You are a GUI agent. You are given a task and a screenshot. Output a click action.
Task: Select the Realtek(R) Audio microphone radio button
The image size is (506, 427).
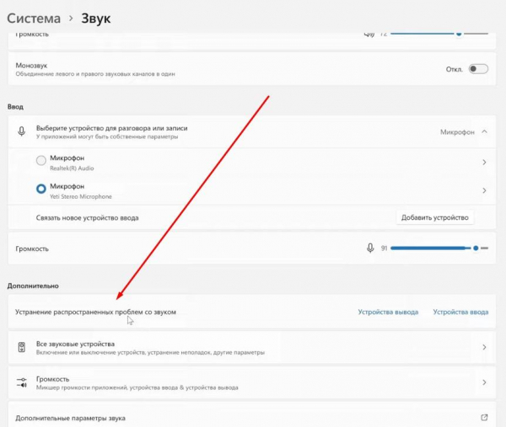tap(41, 161)
